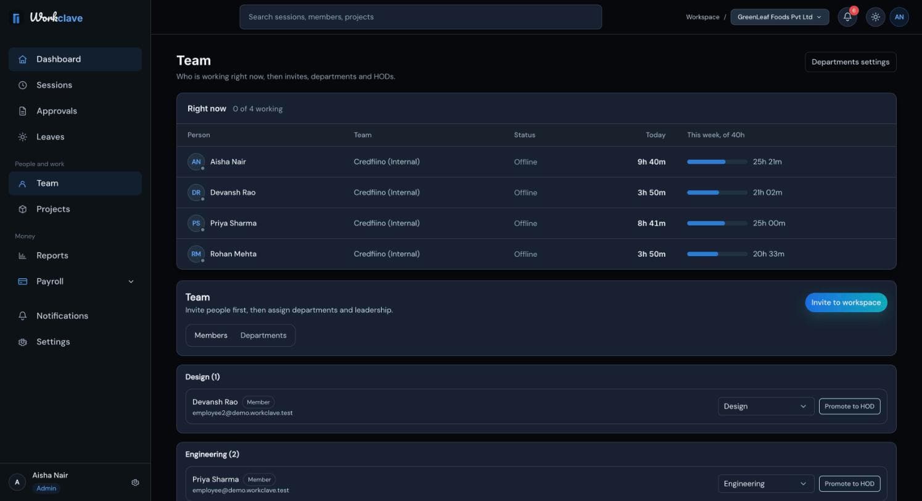Click Devansh Rao's DR avatar
The image size is (922, 501).
[x=196, y=193]
